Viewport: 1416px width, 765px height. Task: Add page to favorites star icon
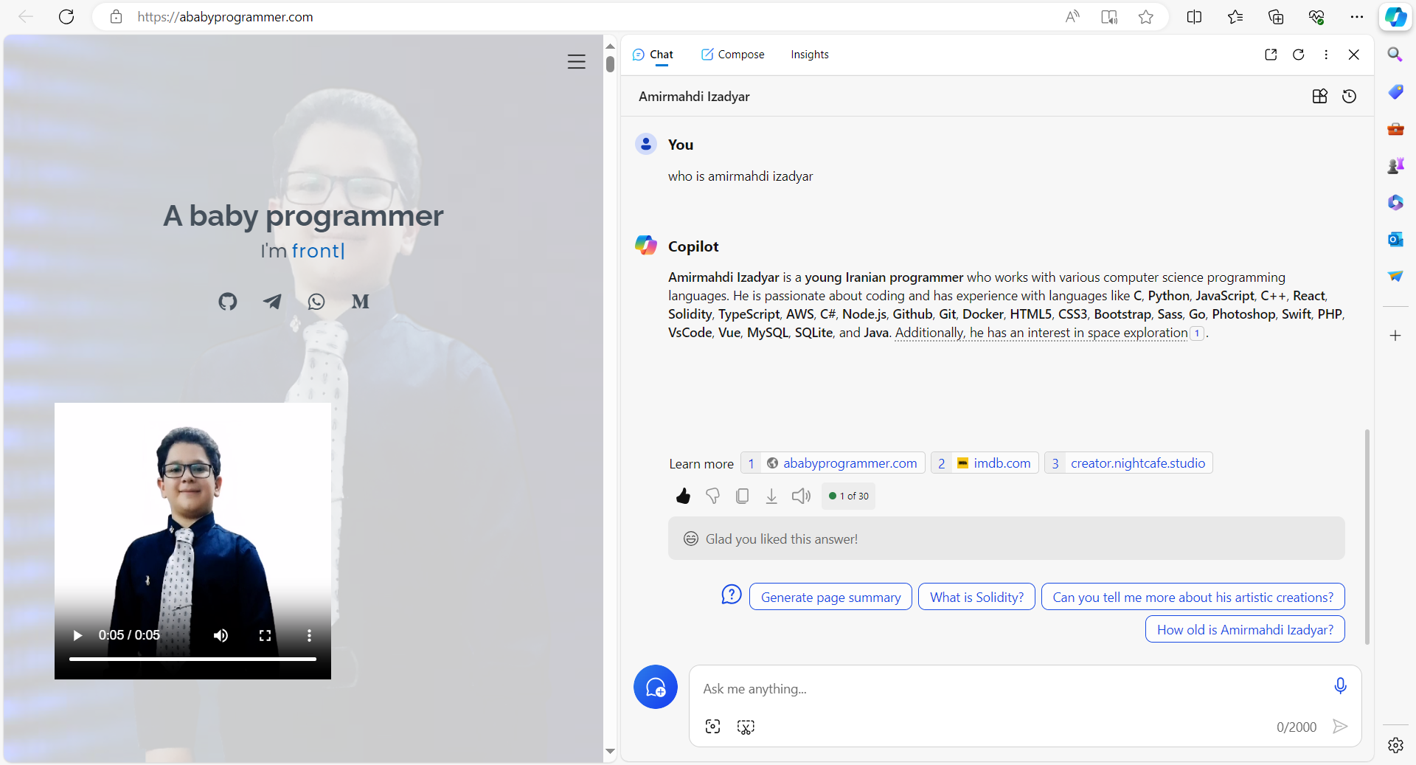pos(1145,16)
